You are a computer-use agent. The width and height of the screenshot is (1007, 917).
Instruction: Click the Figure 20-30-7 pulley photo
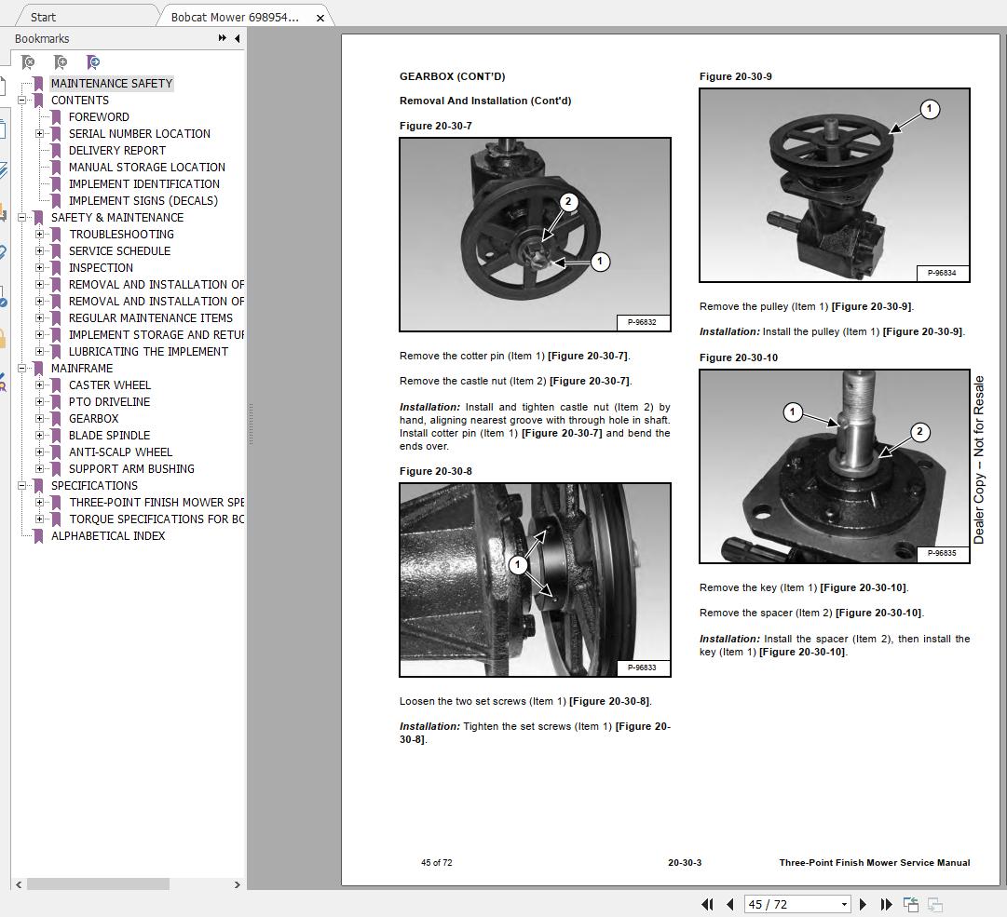535,235
